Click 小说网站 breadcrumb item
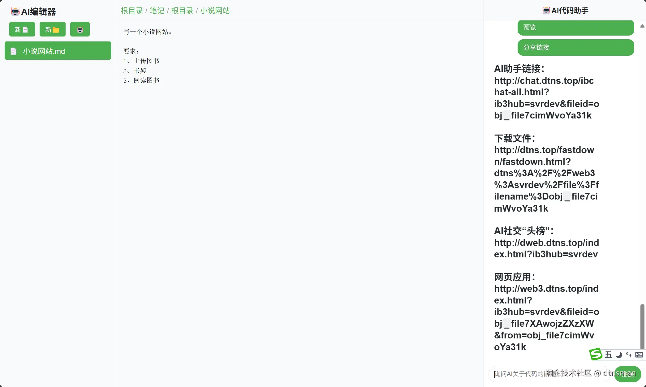 point(215,11)
